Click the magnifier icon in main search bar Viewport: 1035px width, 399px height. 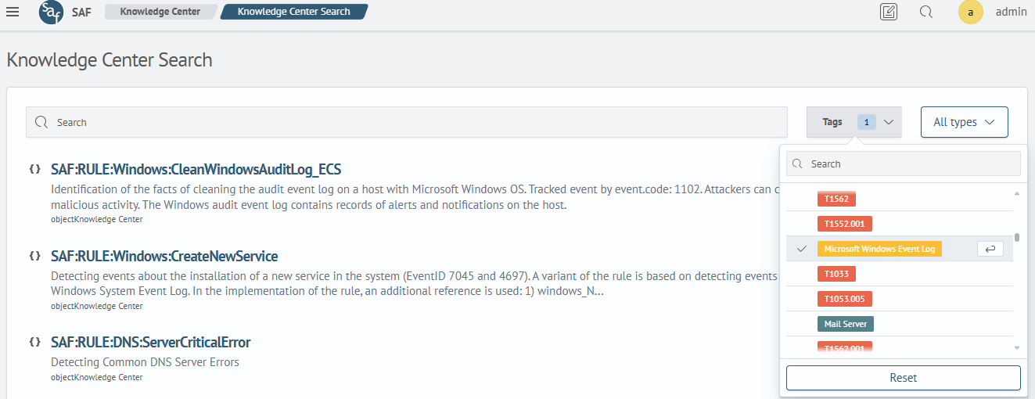(x=42, y=122)
